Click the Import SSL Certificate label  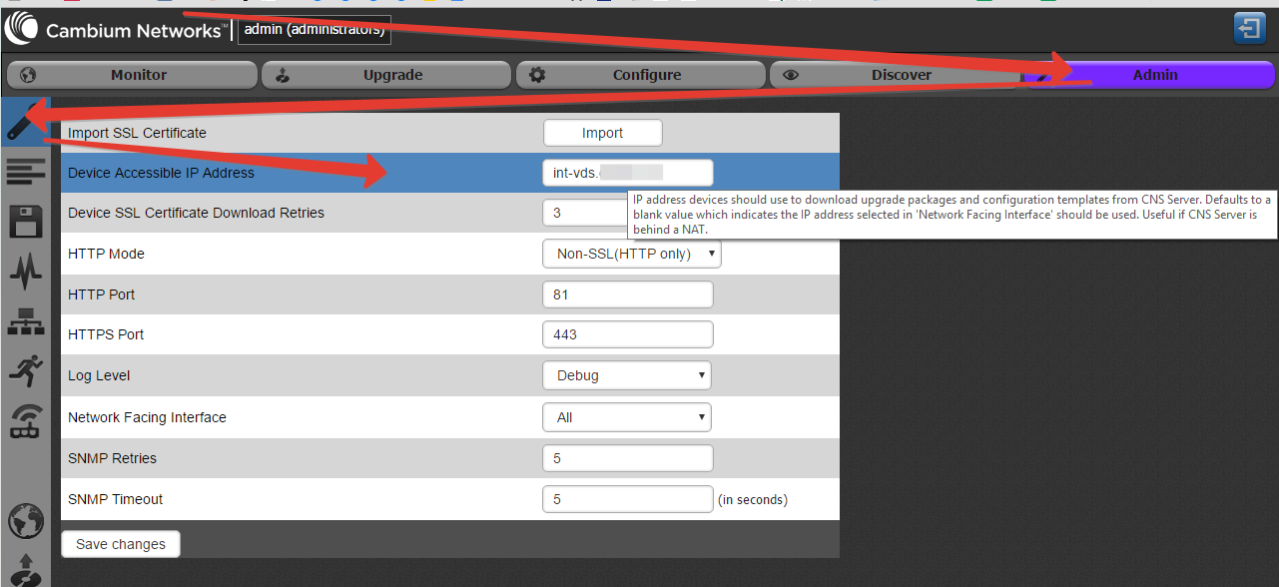pyautogui.click(x=137, y=133)
